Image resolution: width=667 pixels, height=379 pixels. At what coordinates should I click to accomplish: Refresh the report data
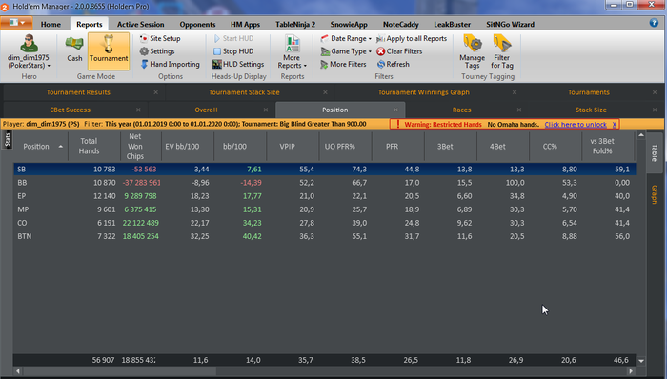[x=393, y=64]
